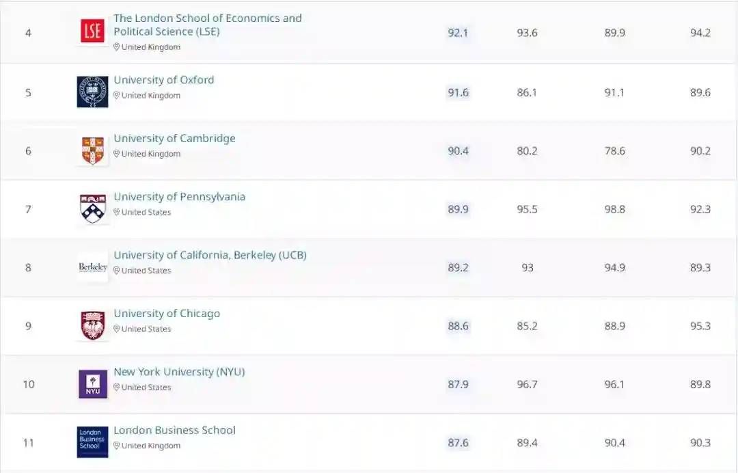
Task: Click the location pin icon under Oxford
Action: coord(117,96)
